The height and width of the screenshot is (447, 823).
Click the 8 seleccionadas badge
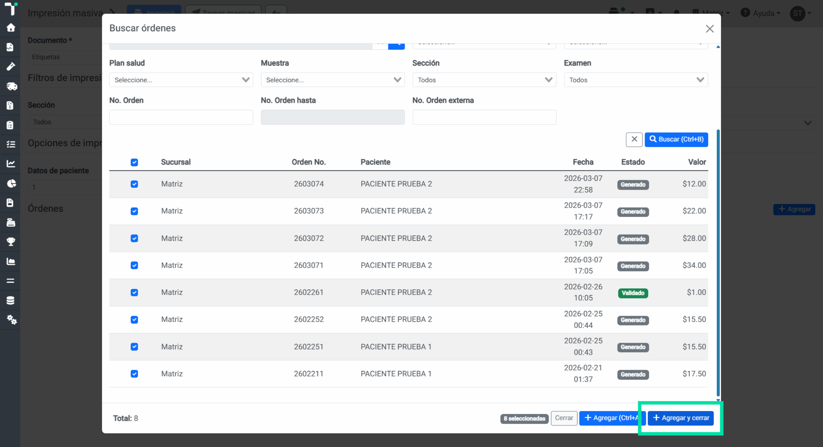click(x=524, y=419)
